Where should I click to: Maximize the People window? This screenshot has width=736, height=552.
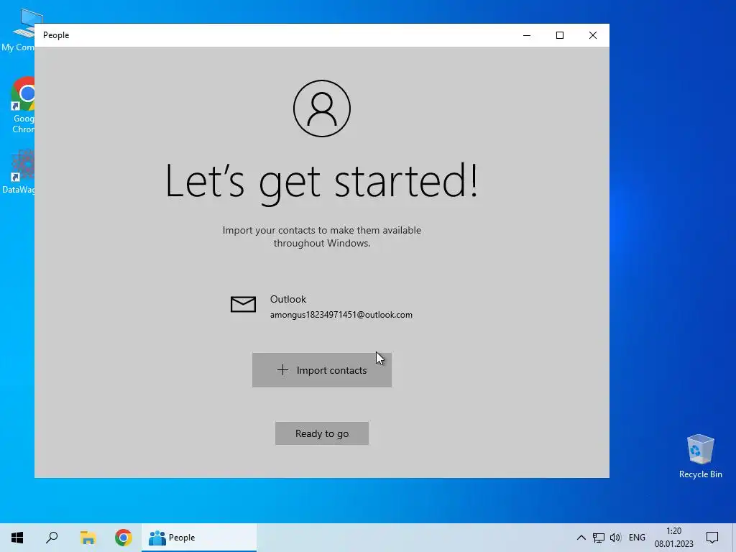pos(559,35)
